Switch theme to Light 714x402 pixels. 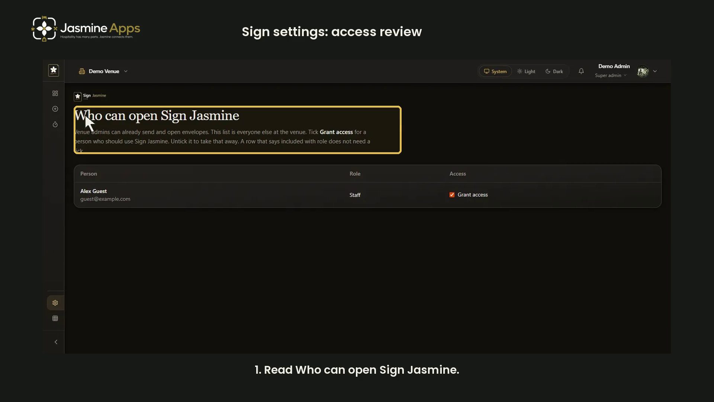[526, 71]
